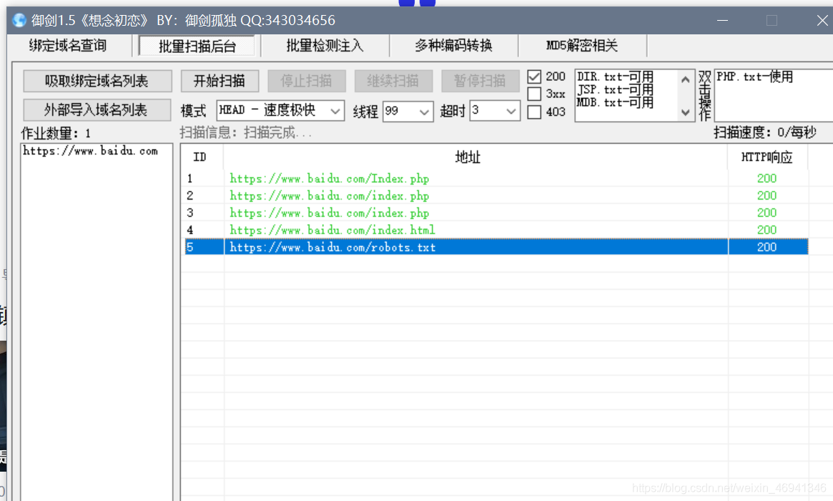Select result row 3 index.php URL

coord(330,213)
